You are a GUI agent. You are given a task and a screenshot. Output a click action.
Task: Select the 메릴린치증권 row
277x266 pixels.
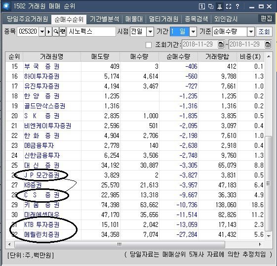tap(135, 235)
